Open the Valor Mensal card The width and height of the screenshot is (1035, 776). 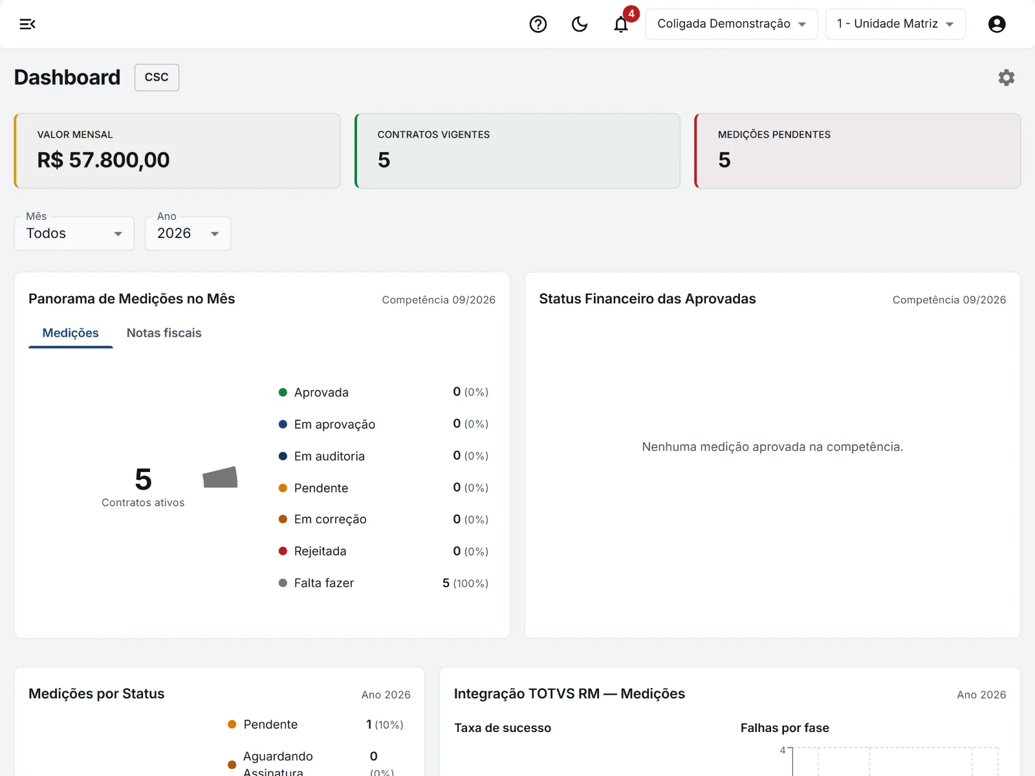point(177,151)
